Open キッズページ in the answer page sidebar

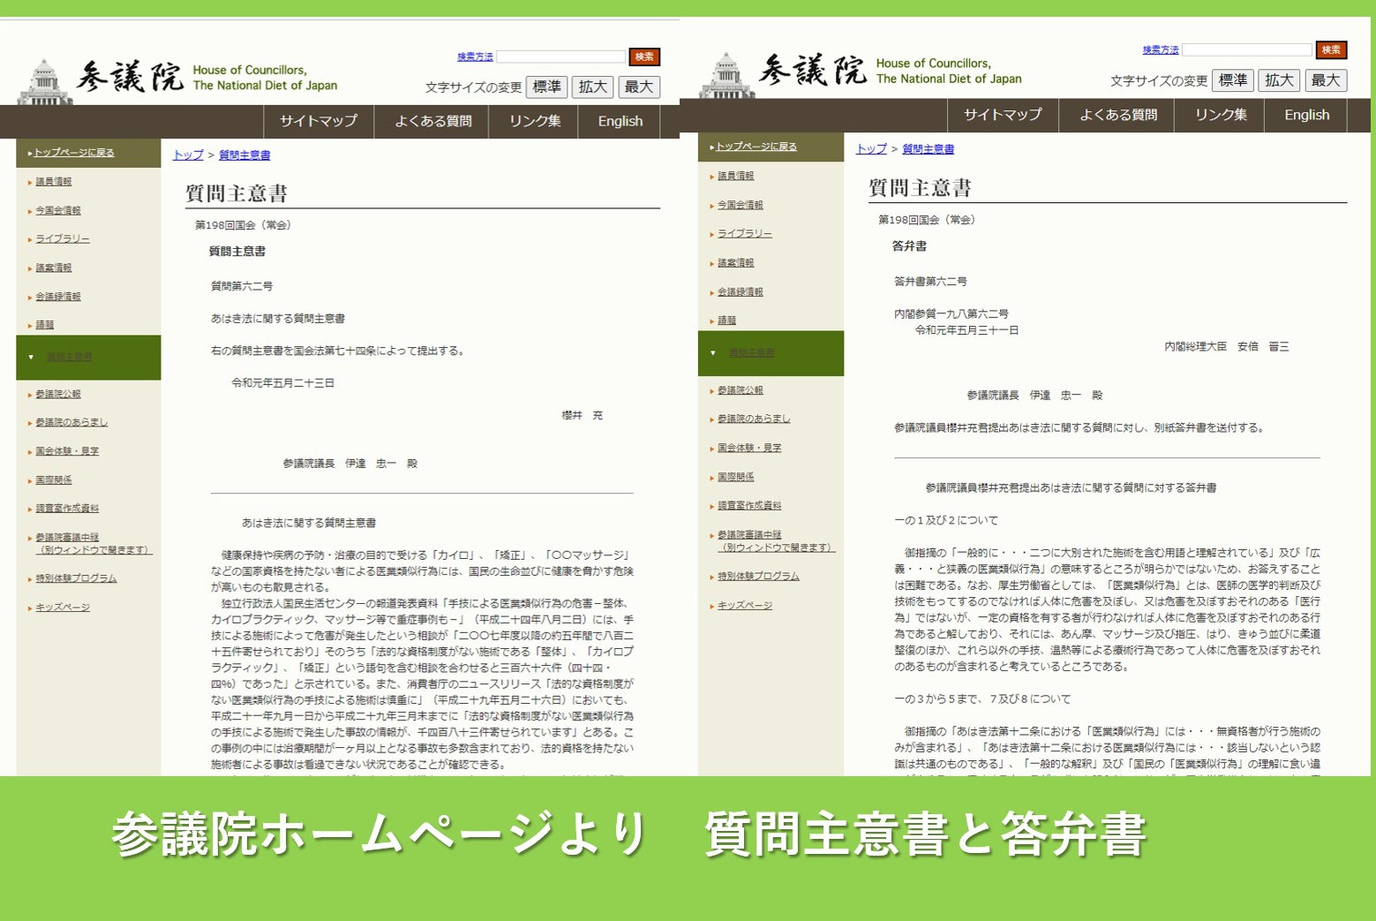click(745, 605)
